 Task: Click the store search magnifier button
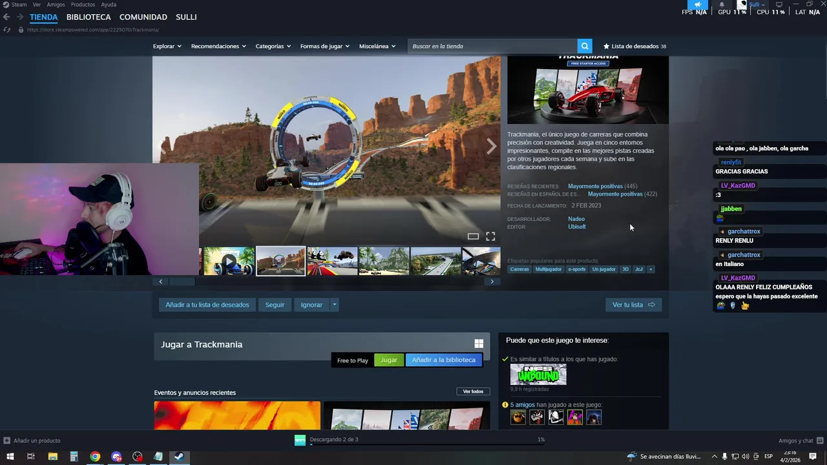585,46
